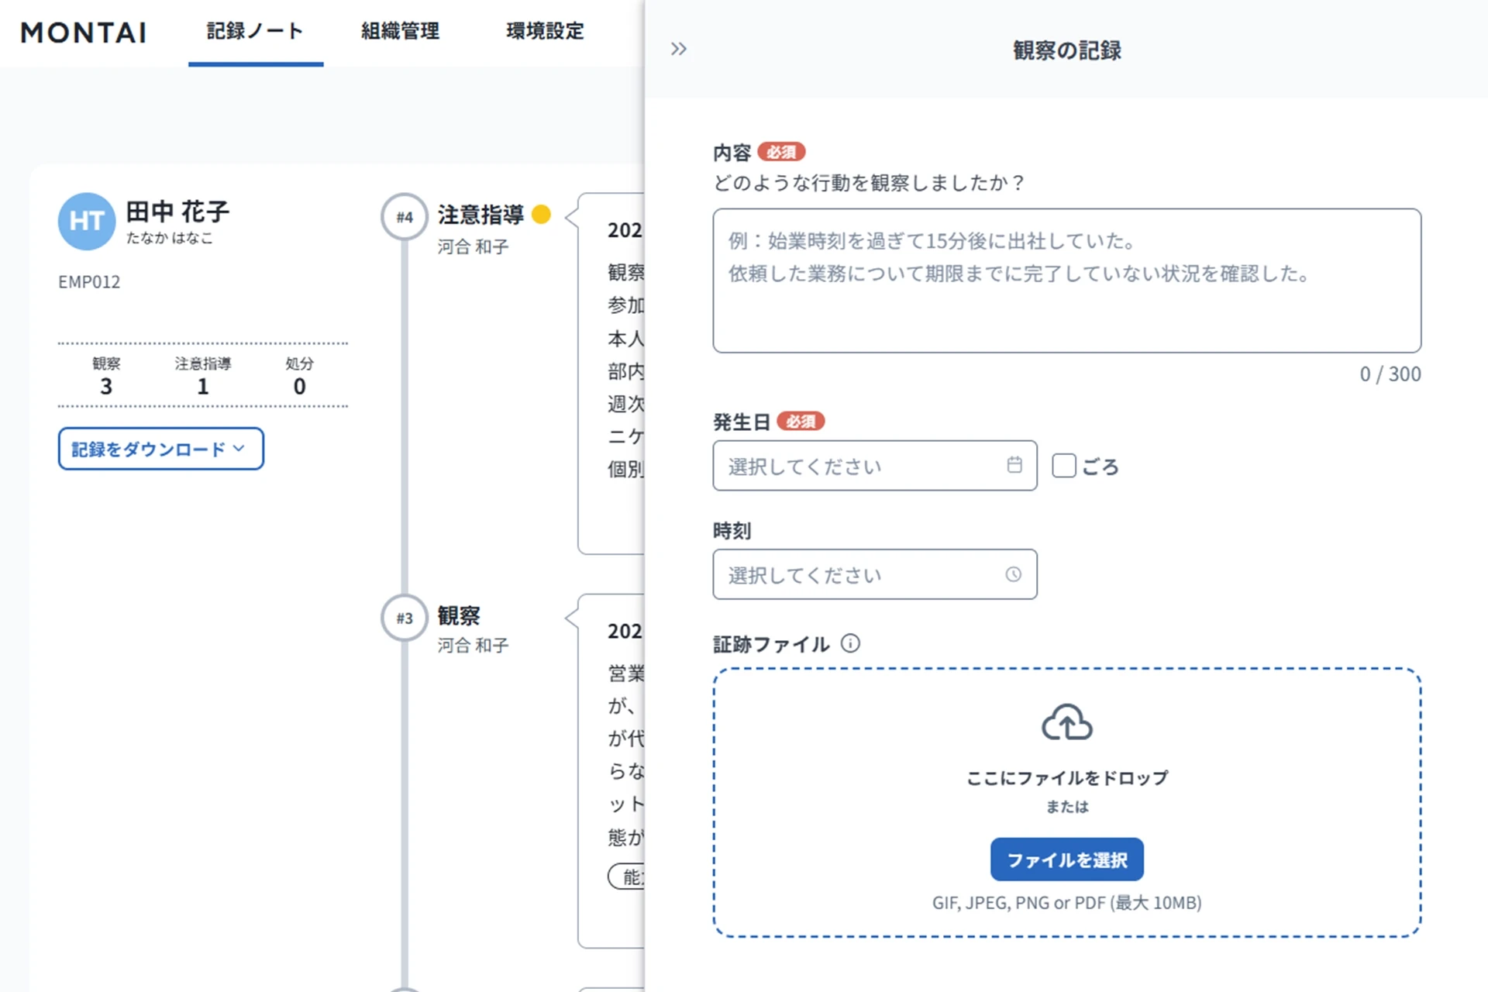This screenshot has height=992, width=1488.
Task: Open the 時刻 time selector
Action: (x=874, y=574)
